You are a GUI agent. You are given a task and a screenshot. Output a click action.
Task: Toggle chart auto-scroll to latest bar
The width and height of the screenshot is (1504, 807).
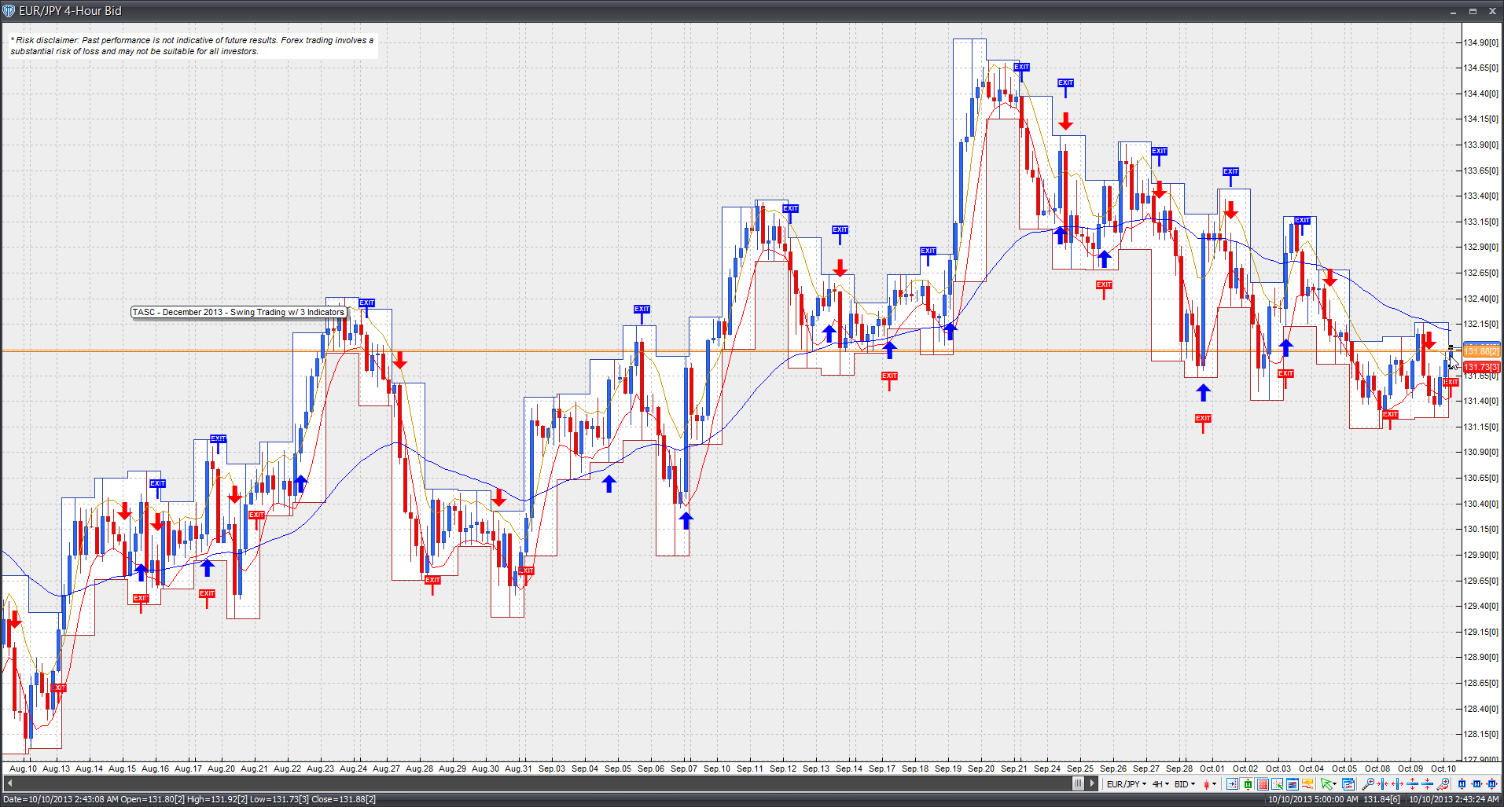(x=1232, y=784)
